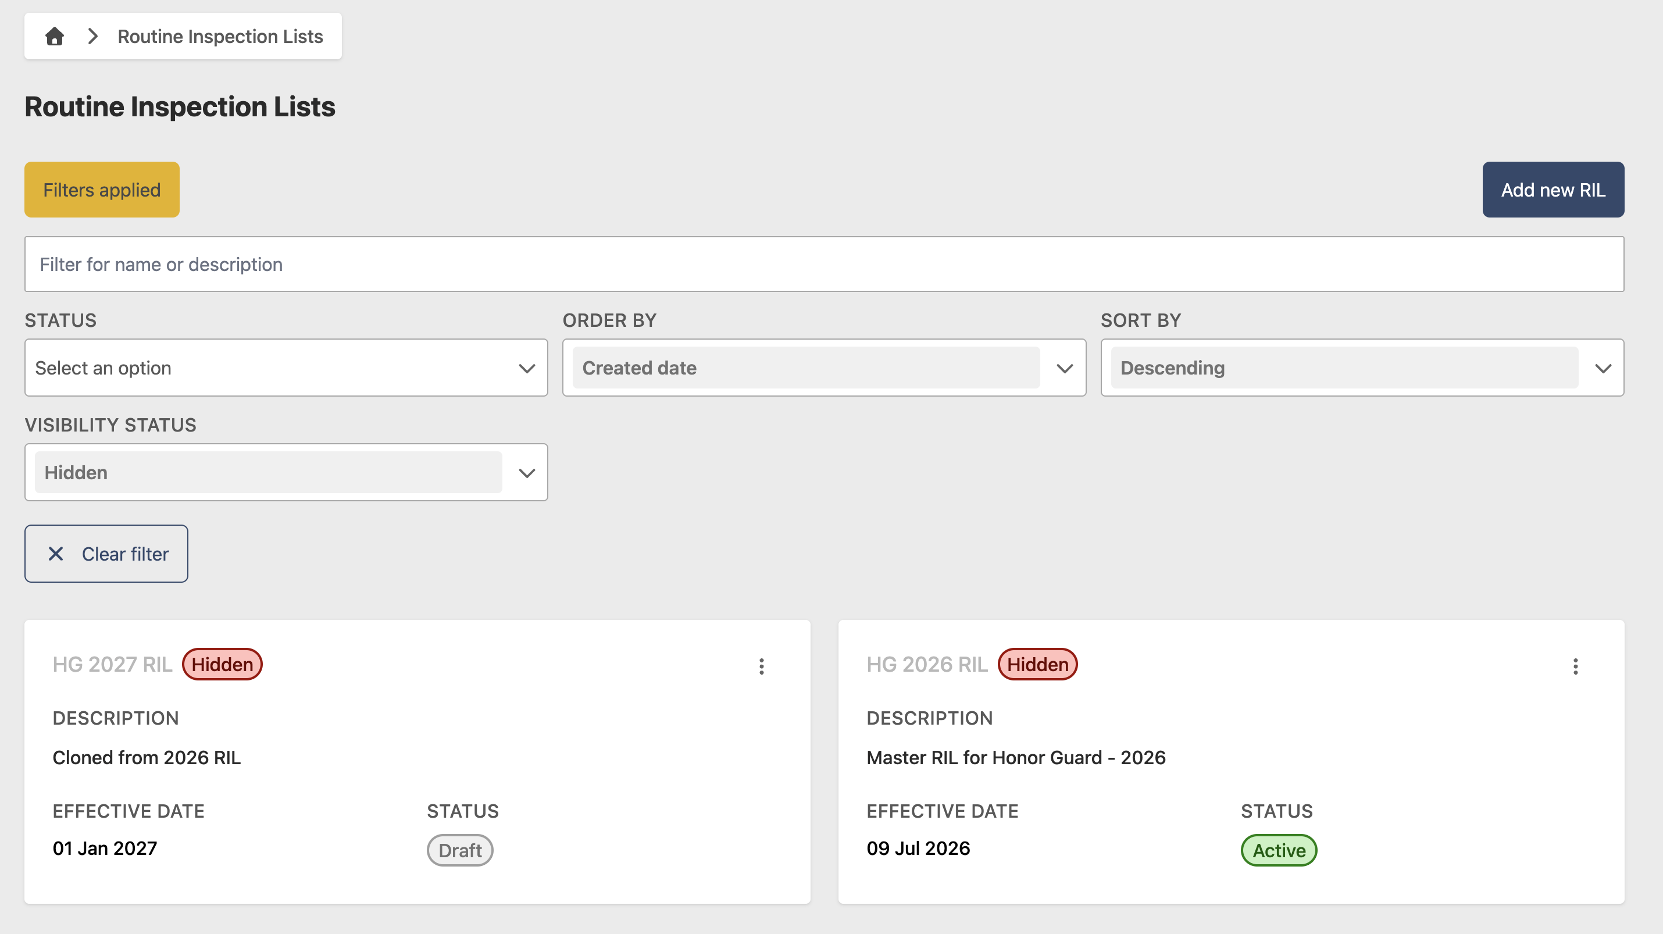
Task: Expand Visibility Status chevron arrow
Action: tap(527, 473)
